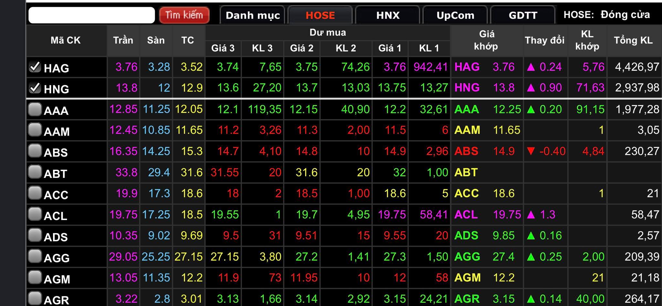This screenshot has width=662, height=306.
Task: Tick the AAA stock checkbox
Action: click(35, 109)
